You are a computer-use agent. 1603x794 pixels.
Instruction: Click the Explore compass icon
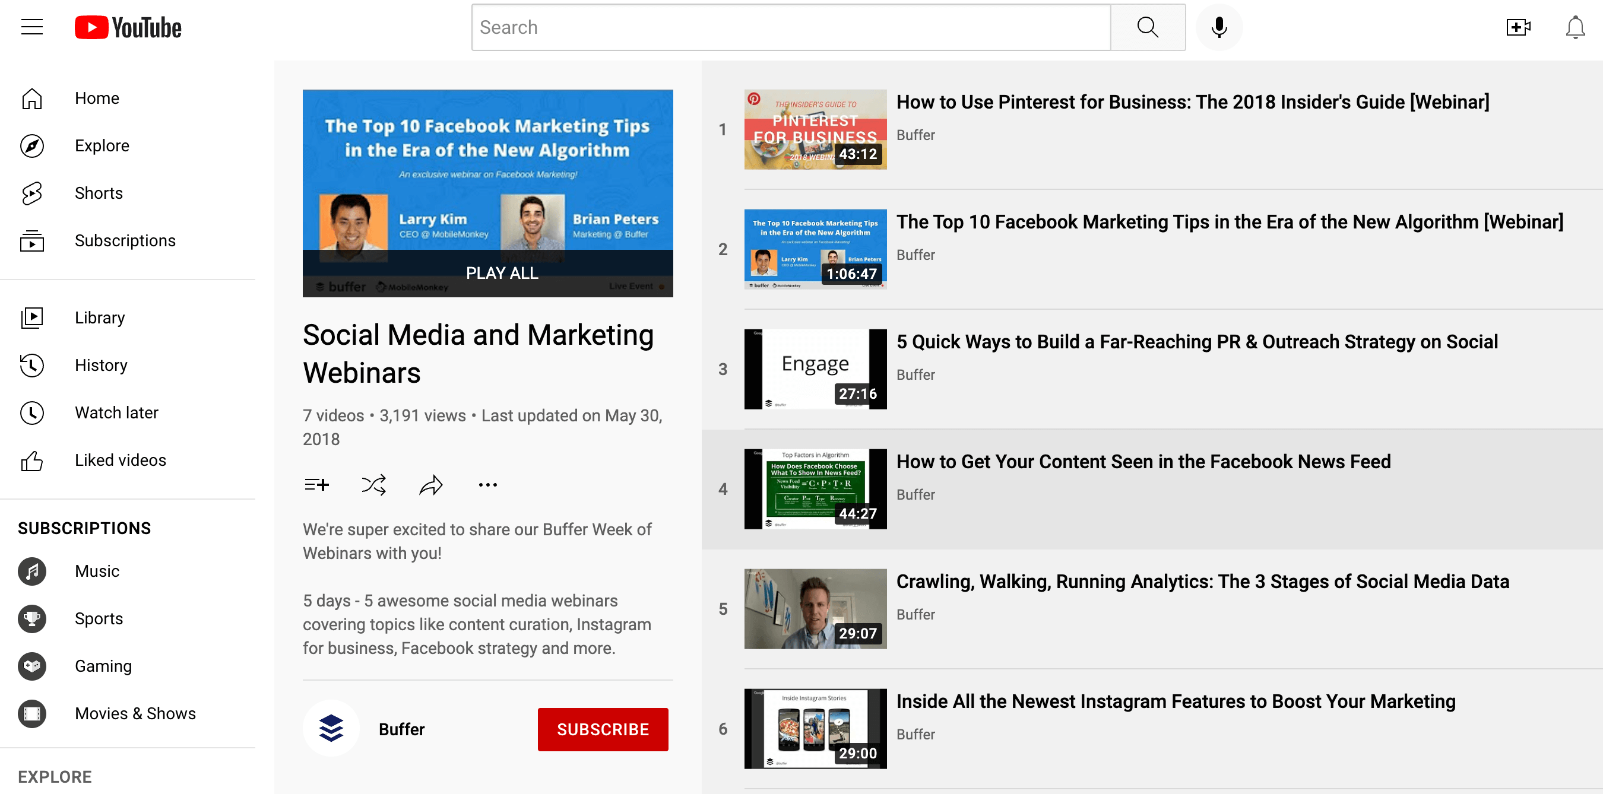(31, 145)
